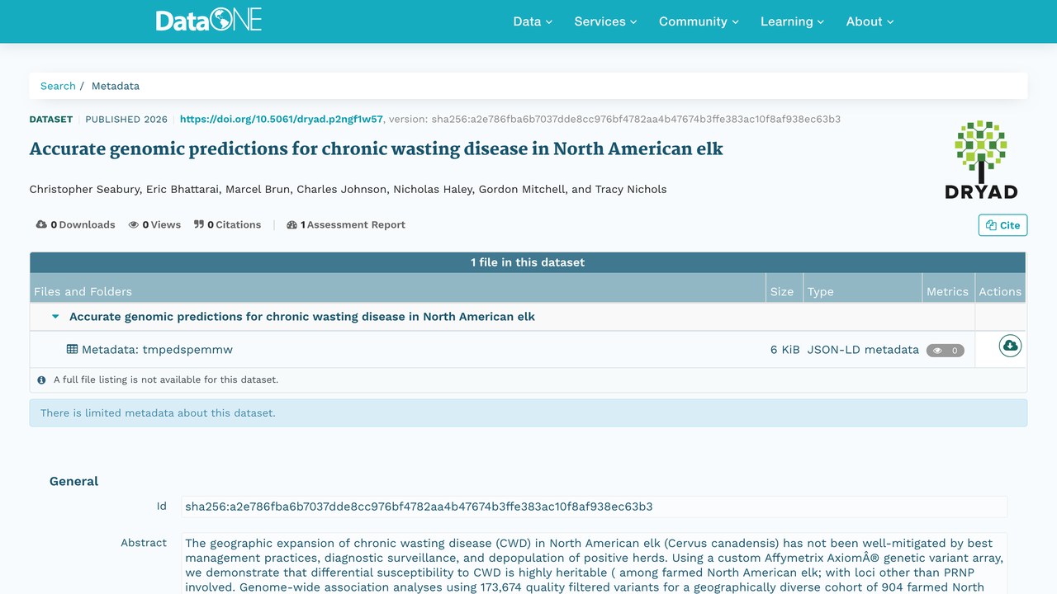Expand the Community dropdown menu

click(699, 21)
